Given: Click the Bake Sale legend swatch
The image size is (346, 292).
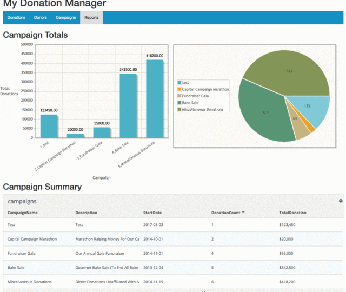Looking at the screenshot, I should coord(179,103).
